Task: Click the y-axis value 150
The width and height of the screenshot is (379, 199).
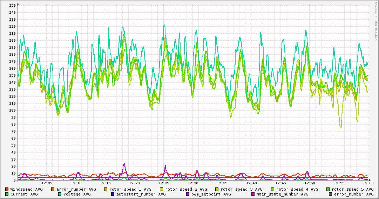Action: pyautogui.click(x=12, y=75)
